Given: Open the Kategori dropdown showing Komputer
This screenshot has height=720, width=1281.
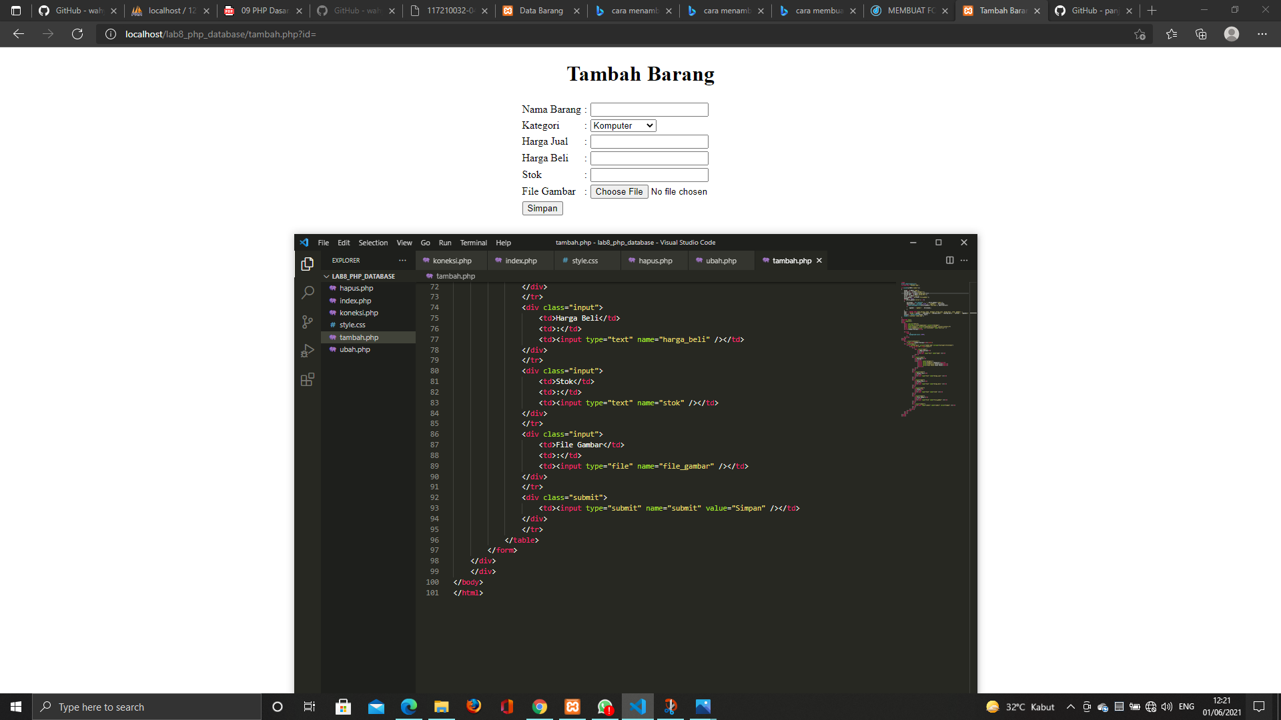Looking at the screenshot, I should [x=622, y=125].
